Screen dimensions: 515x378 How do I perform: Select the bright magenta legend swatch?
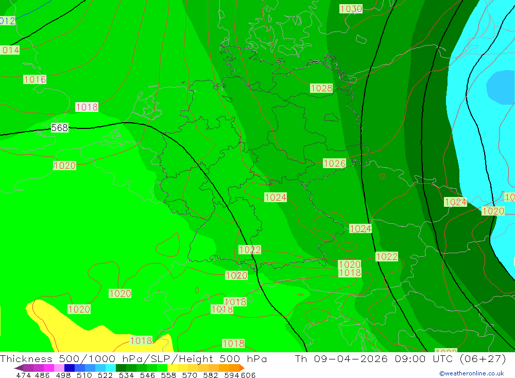tap(48, 368)
